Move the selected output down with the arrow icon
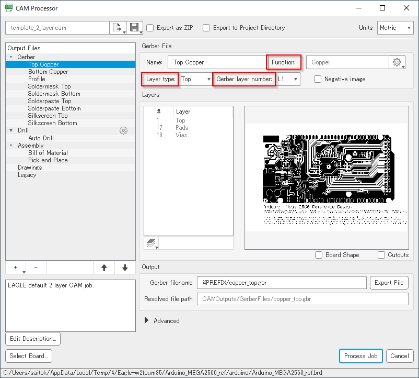The image size is (419, 378). (124, 268)
